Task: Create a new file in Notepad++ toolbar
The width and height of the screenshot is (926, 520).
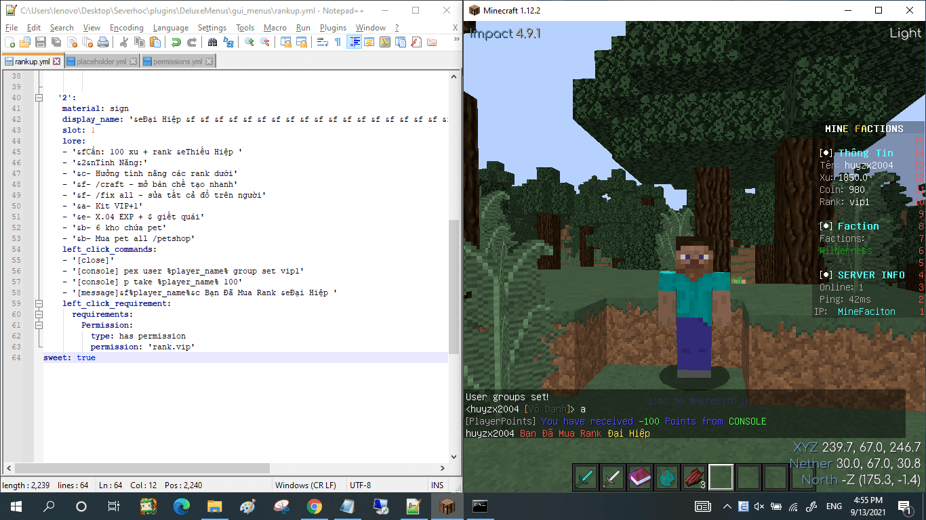Action: pyautogui.click(x=10, y=42)
